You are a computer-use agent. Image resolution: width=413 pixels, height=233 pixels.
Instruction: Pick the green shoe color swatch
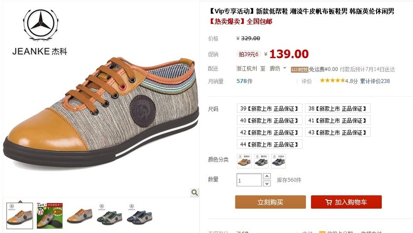(261, 161)
